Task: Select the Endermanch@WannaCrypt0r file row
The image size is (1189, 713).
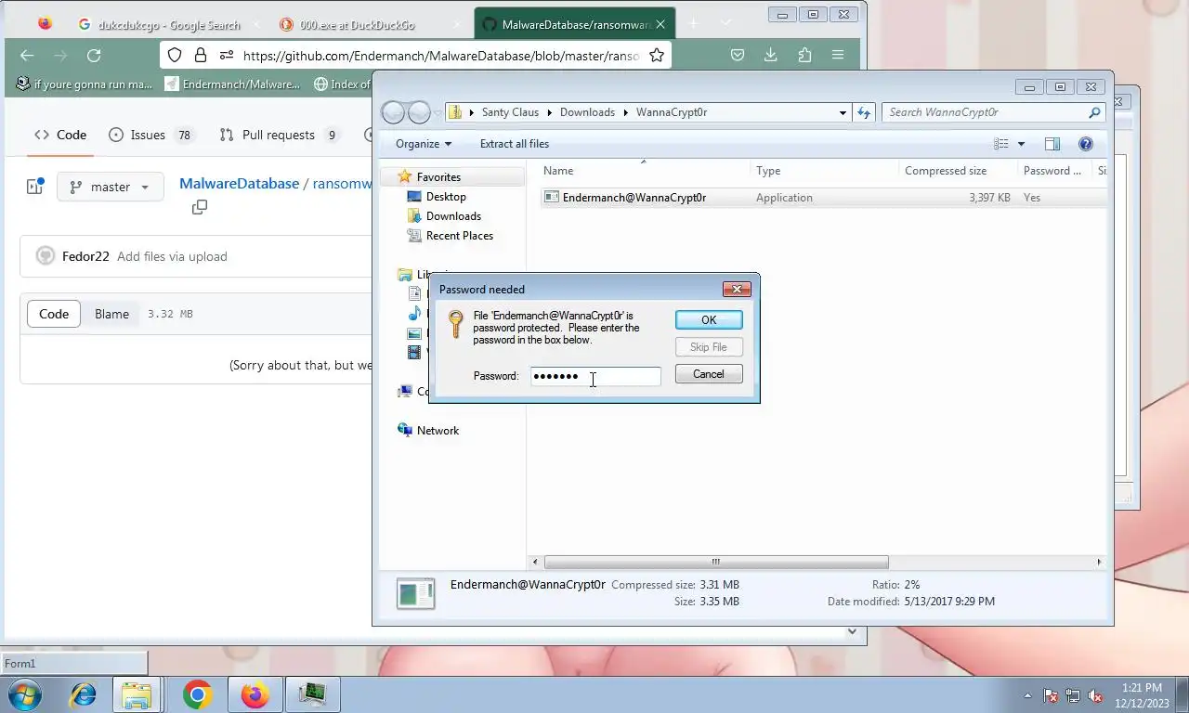Action: tap(822, 198)
